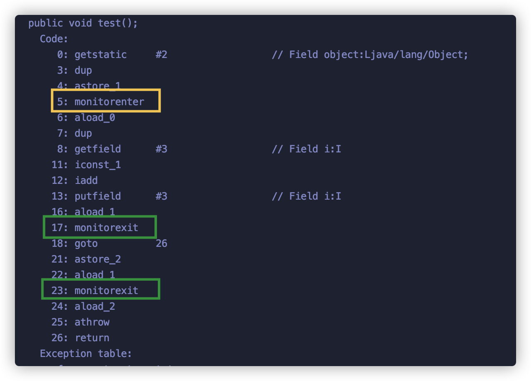The height and width of the screenshot is (381, 531).
Task: Click the monitorexit instruction at offset 23
Action: tap(106, 290)
